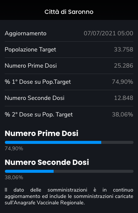This screenshot has height=213, width=138.
Task: Click the 38,06% caption under second bar
Action: click(14, 178)
